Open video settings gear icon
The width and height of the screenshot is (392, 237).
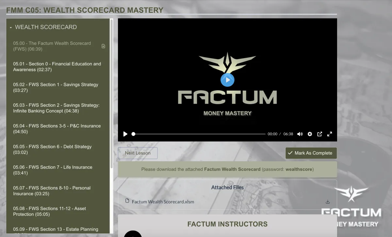coord(310,134)
